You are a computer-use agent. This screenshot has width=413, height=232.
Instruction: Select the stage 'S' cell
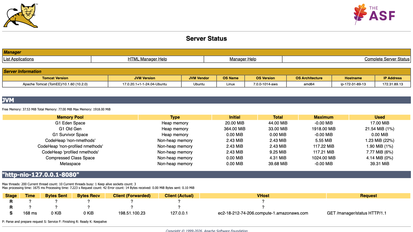tap(11, 213)
